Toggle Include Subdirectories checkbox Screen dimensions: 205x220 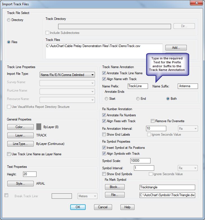[47, 33]
